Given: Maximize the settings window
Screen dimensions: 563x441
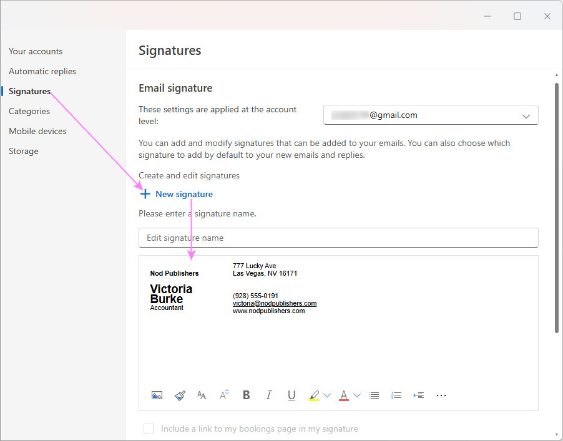Looking at the screenshot, I should 517,16.
